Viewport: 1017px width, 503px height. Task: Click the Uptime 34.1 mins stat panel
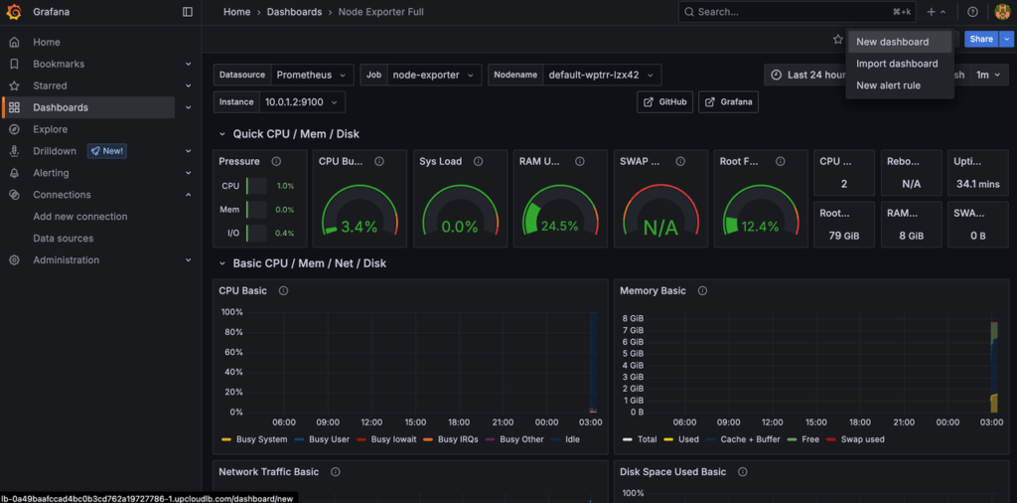978,173
